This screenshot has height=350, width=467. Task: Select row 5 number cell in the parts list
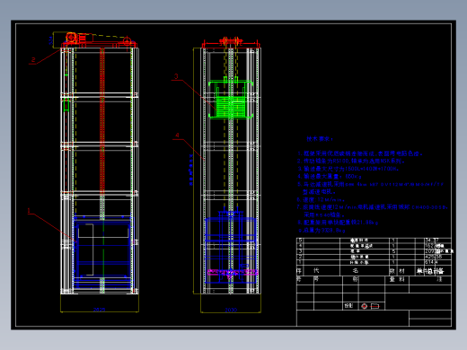click(300, 240)
